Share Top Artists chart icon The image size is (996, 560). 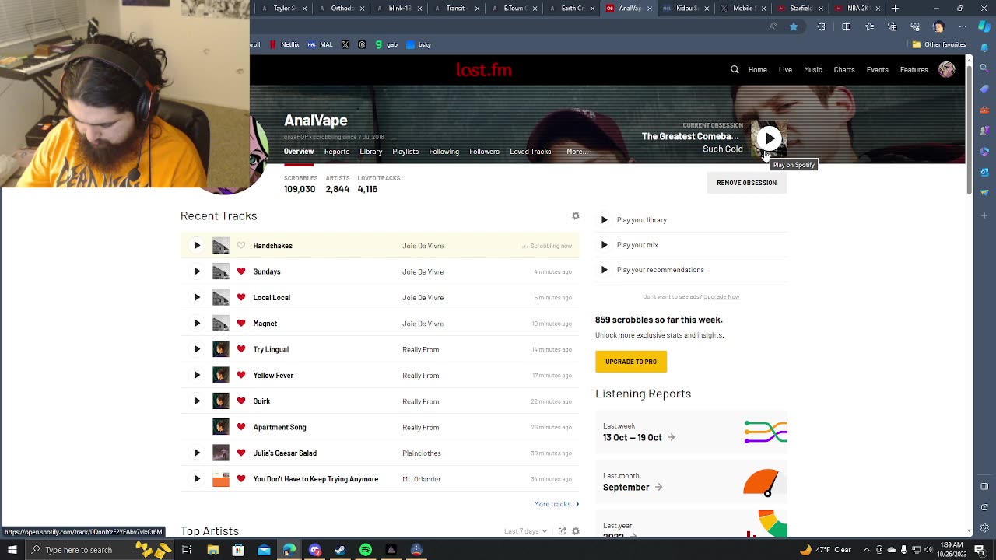click(563, 531)
